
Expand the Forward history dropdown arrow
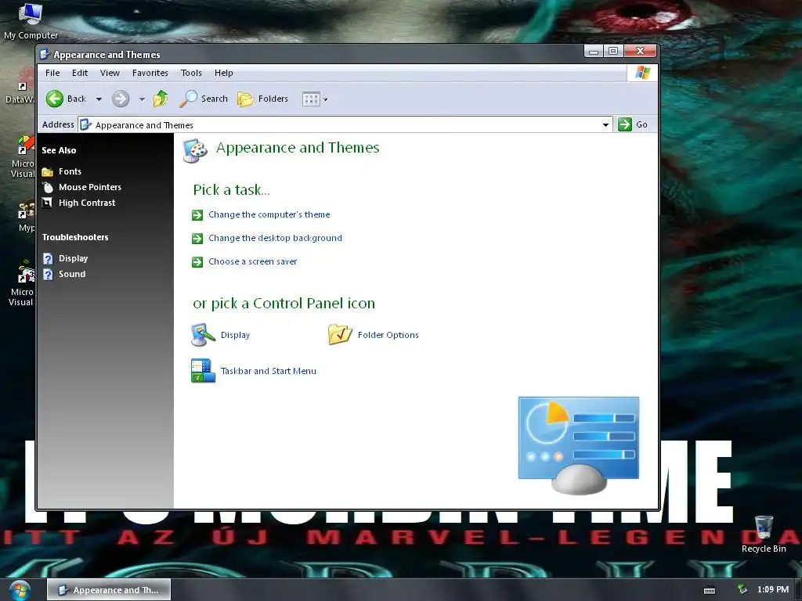click(x=142, y=99)
